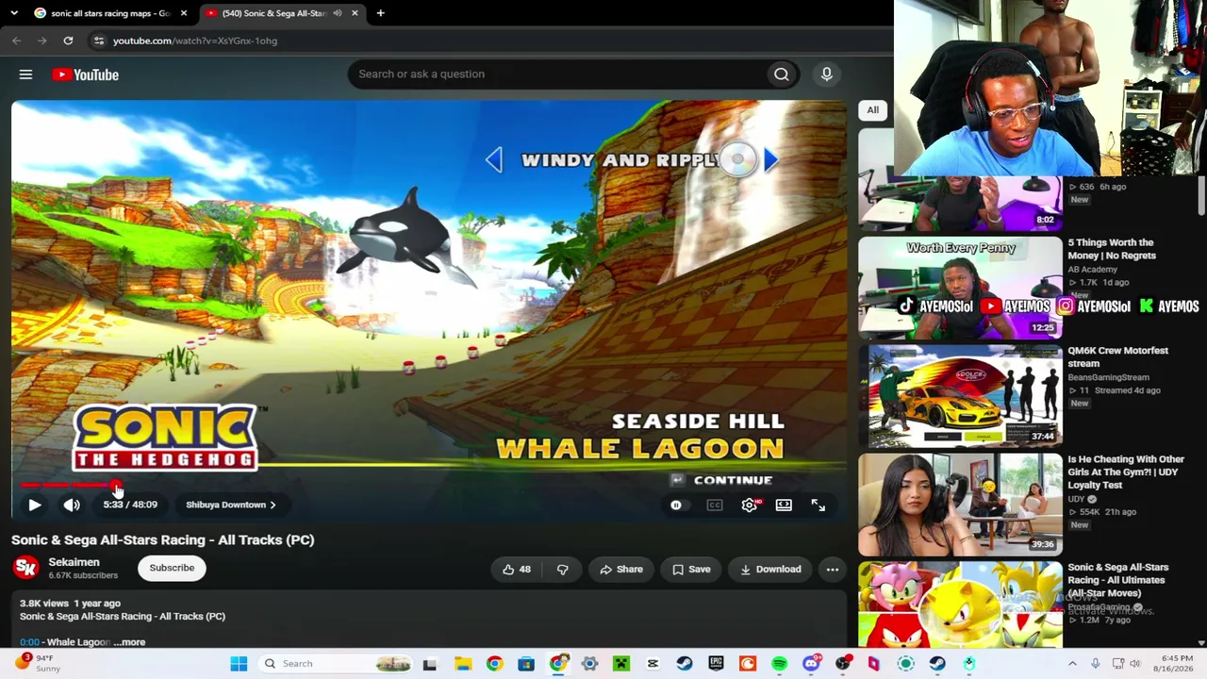Close the Google search tab
The height and width of the screenshot is (679, 1207).
click(184, 13)
